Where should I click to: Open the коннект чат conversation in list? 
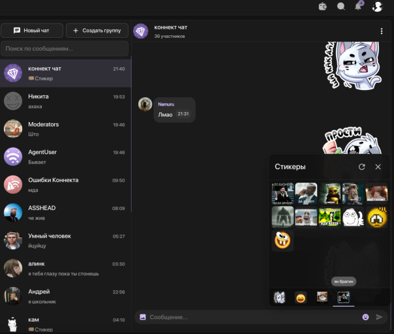coord(65,73)
